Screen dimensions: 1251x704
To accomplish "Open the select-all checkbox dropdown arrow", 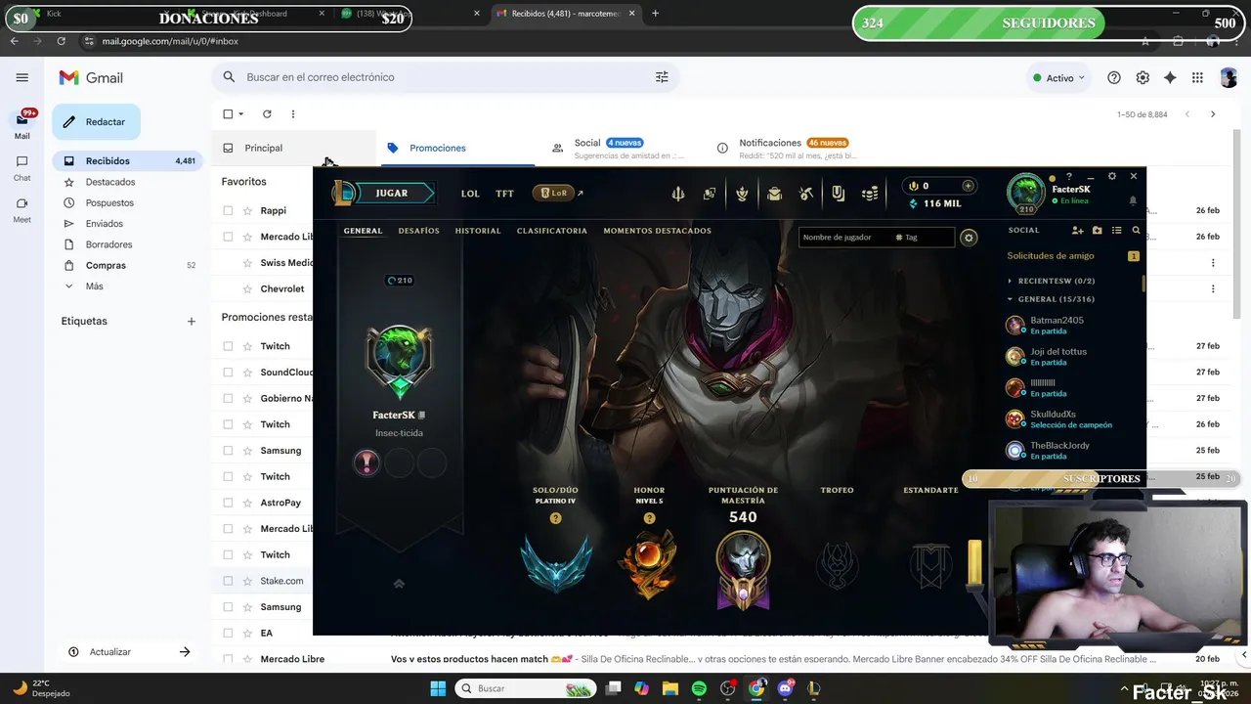I will [241, 114].
